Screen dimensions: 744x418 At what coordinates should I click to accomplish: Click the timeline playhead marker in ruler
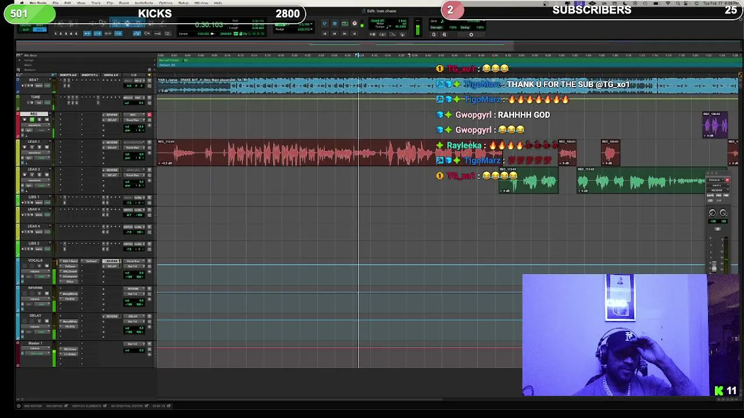pos(358,55)
